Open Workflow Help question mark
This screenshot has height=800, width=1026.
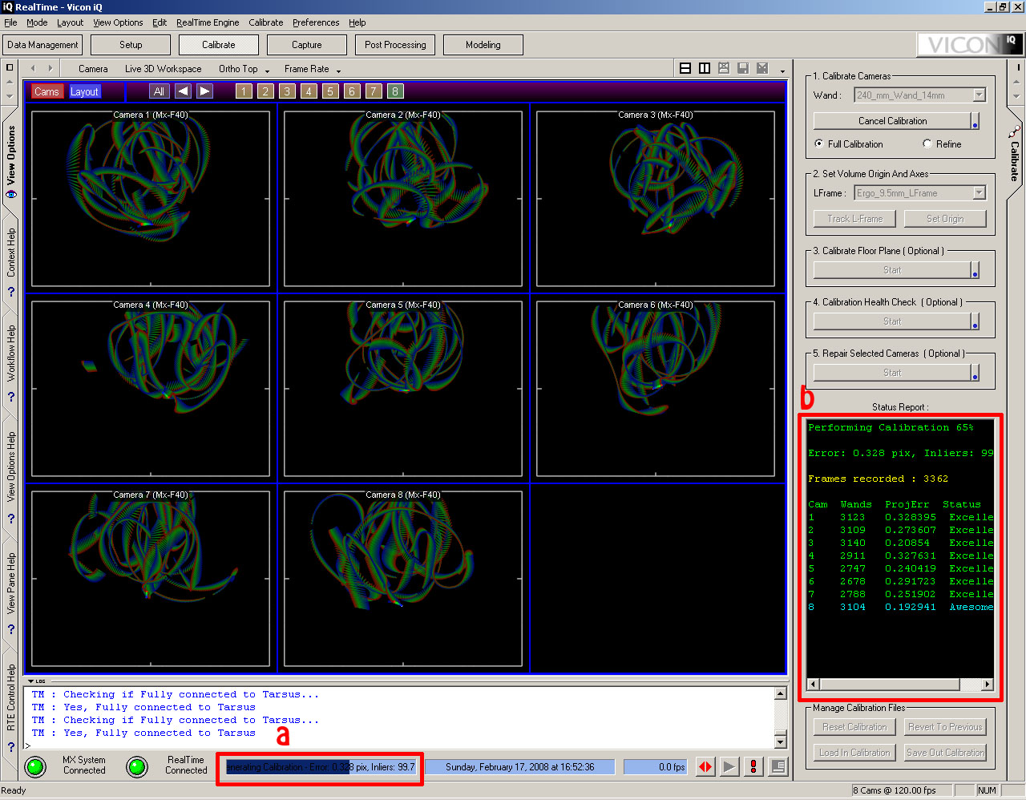[x=11, y=397]
